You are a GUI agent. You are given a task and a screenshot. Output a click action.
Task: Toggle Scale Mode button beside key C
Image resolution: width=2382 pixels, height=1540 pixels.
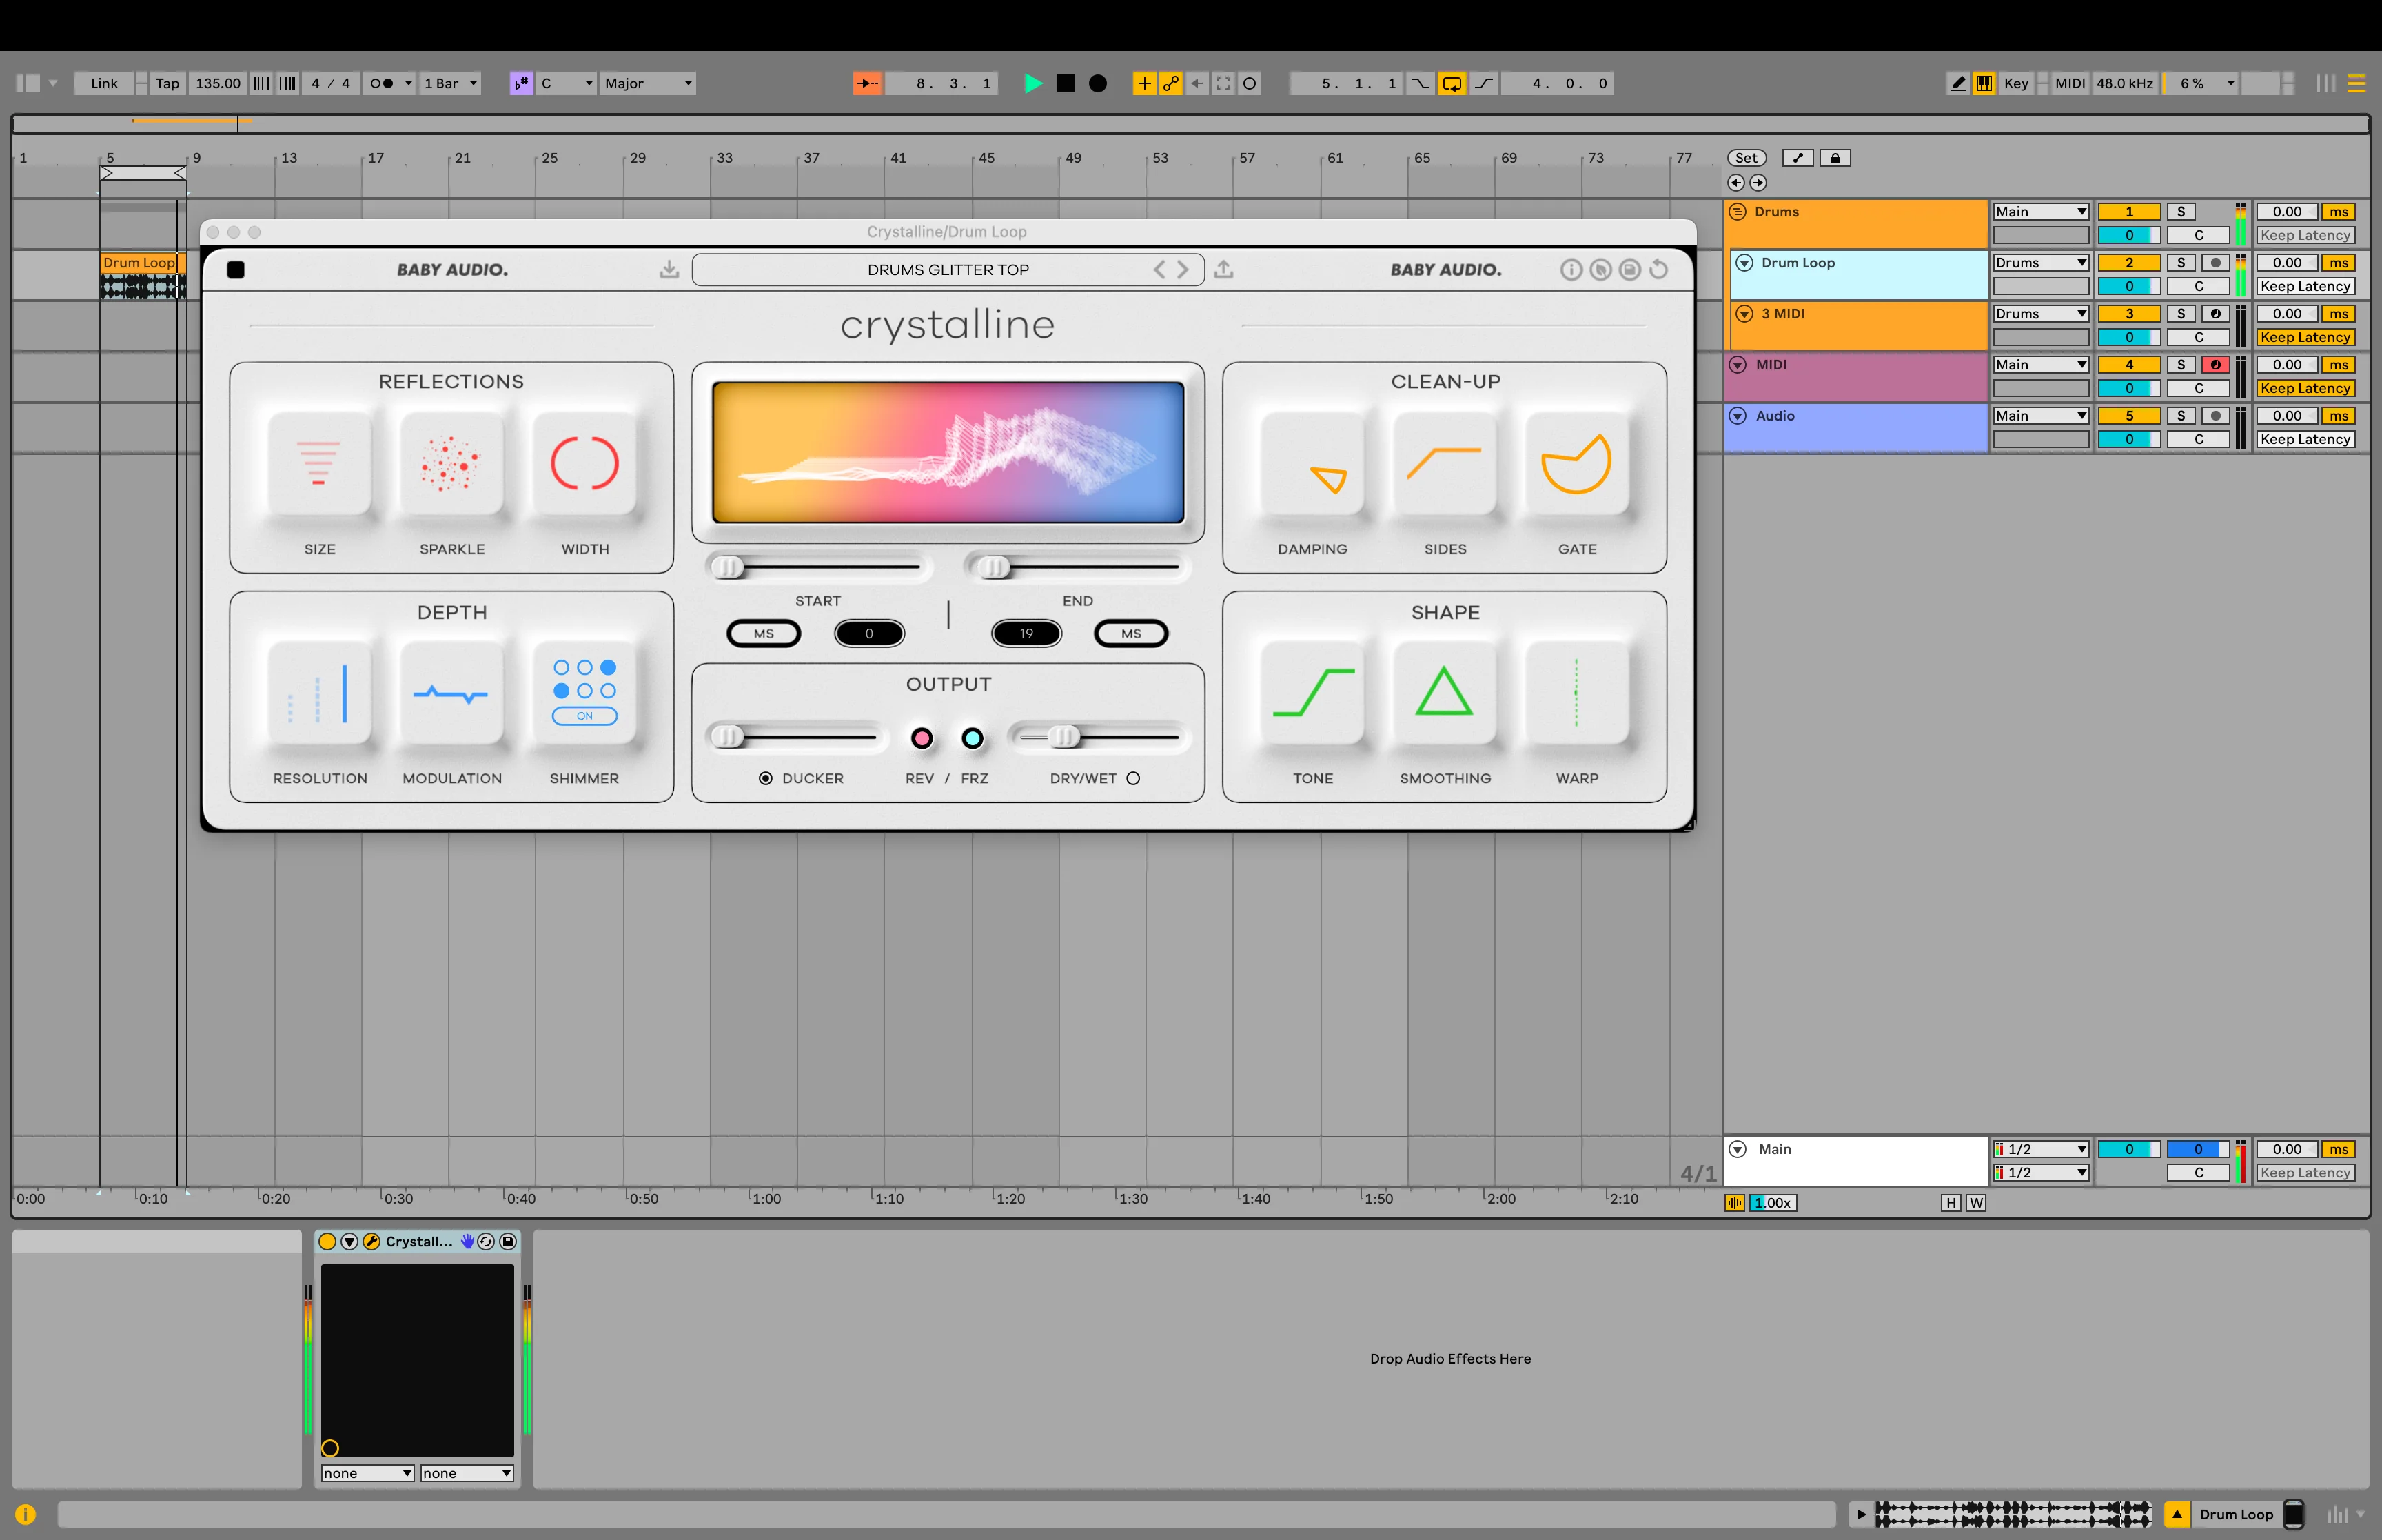click(x=521, y=84)
